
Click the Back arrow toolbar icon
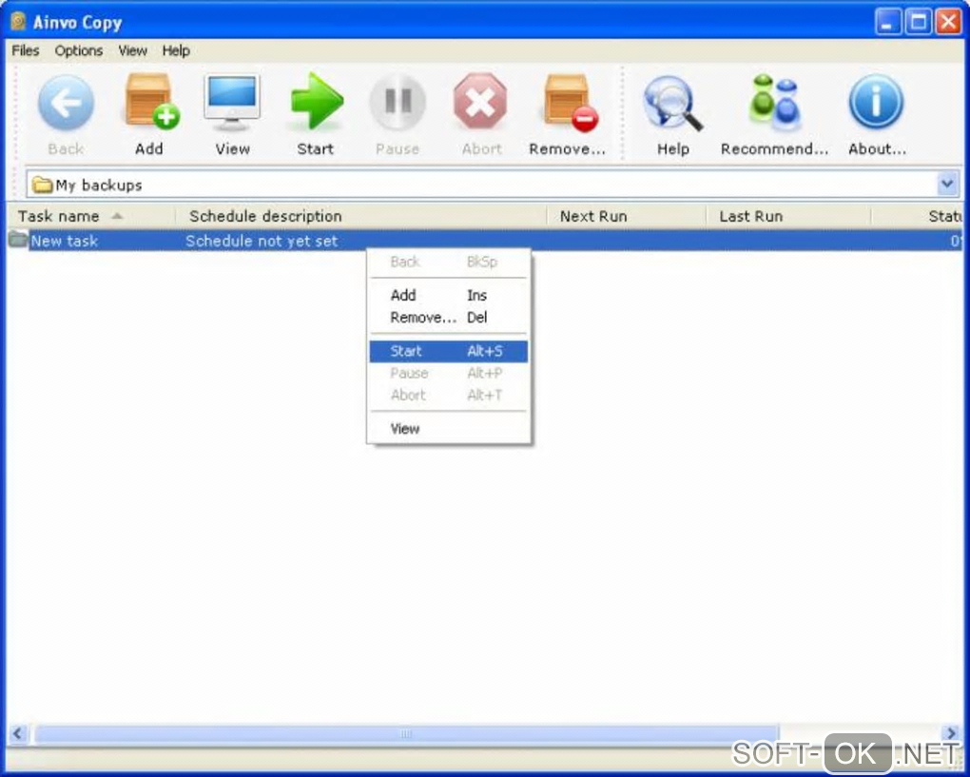67,103
